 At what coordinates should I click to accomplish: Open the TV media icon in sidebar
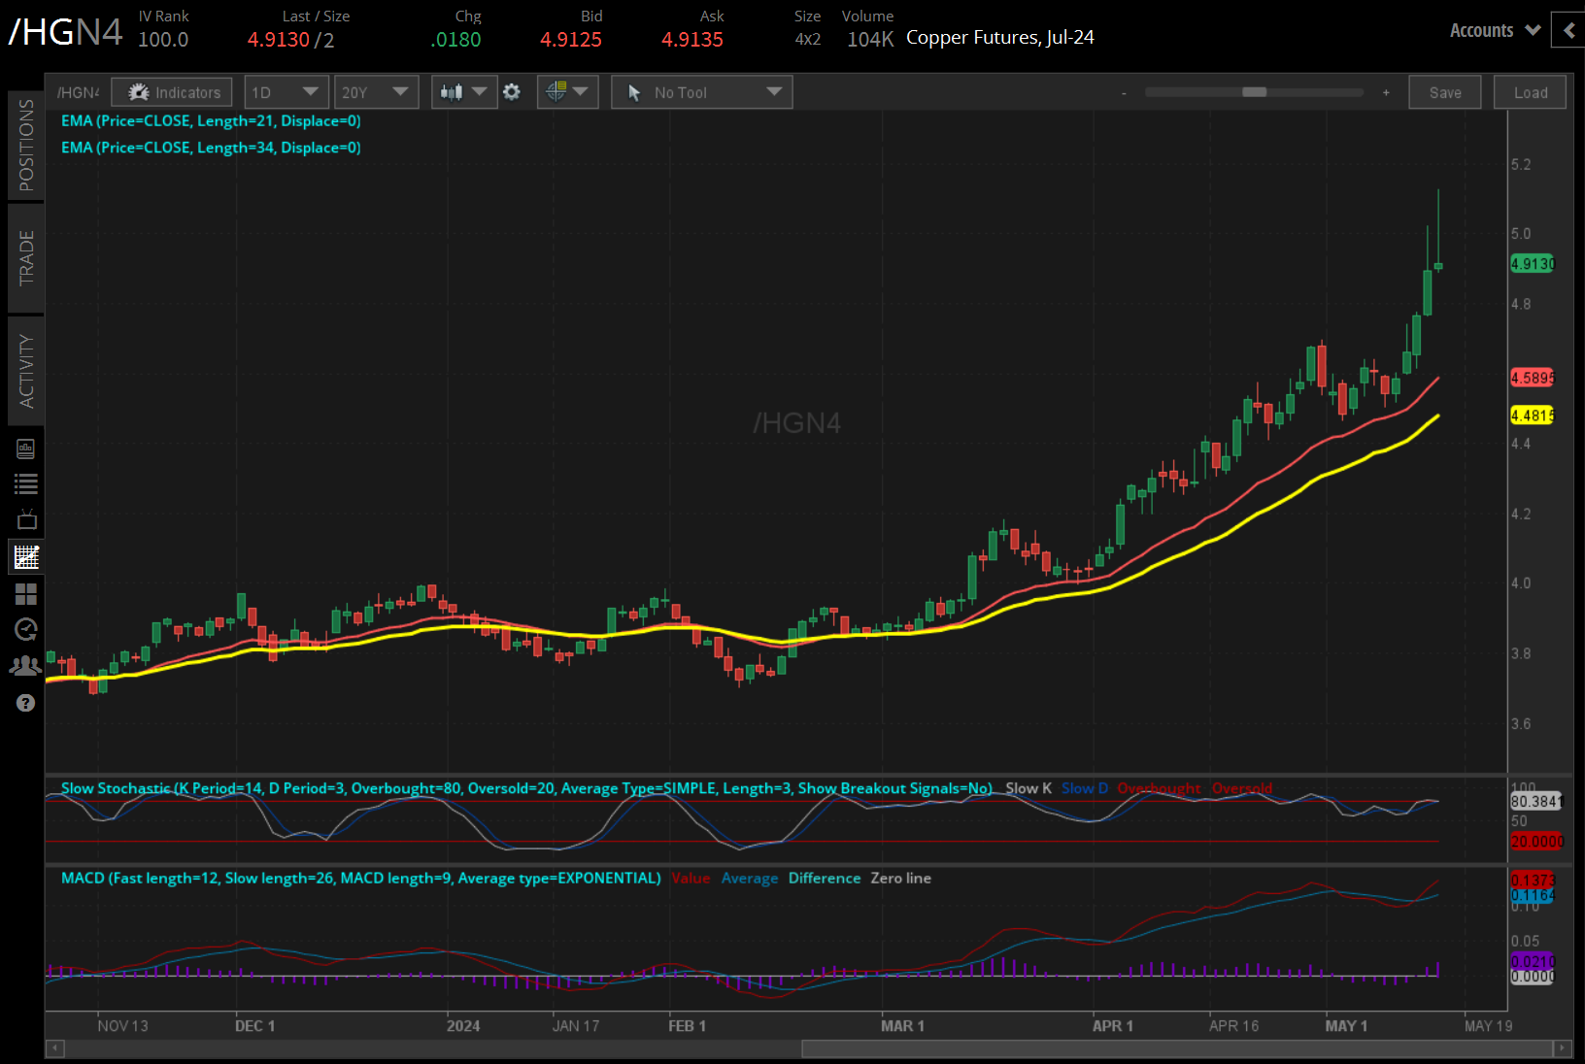[x=26, y=519]
